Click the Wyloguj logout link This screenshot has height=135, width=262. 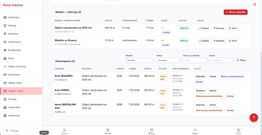(x=14, y=131)
